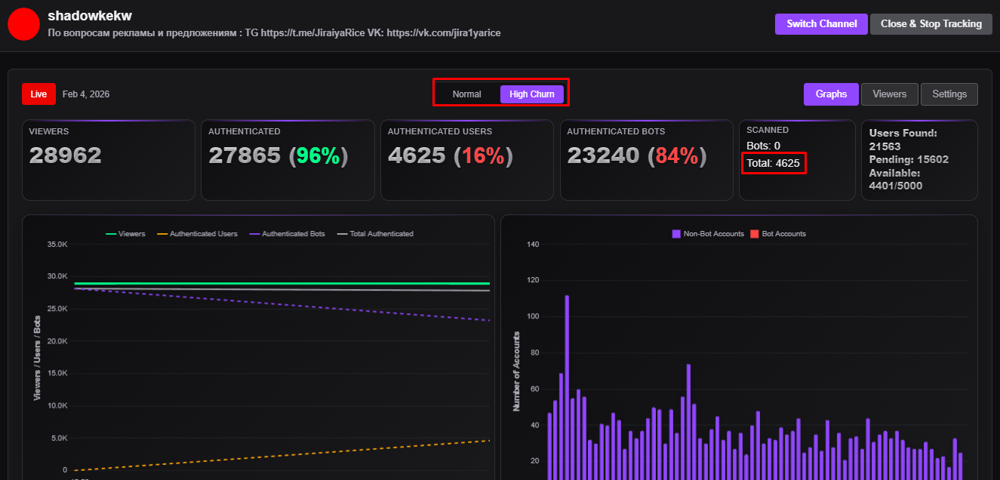Toggle the Viewers legend color swatch
Viewport: 1000px width, 480px height.
110,234
